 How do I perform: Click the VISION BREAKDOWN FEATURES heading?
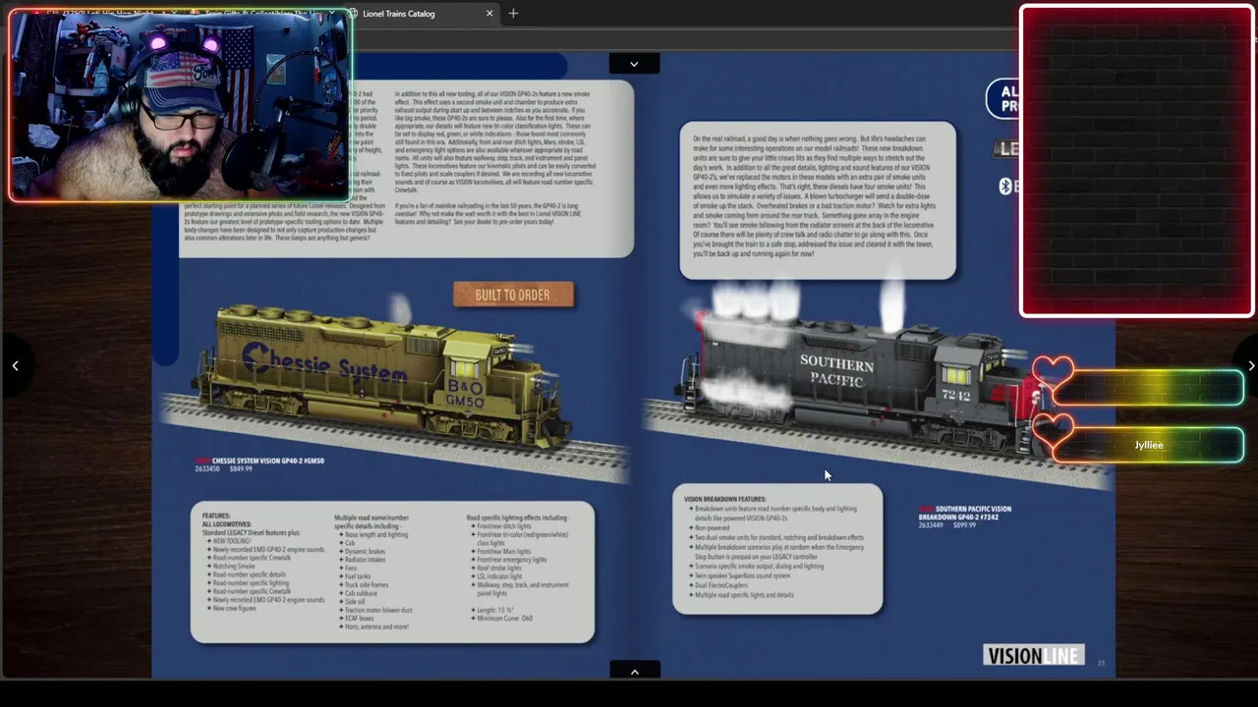(725, 499)
